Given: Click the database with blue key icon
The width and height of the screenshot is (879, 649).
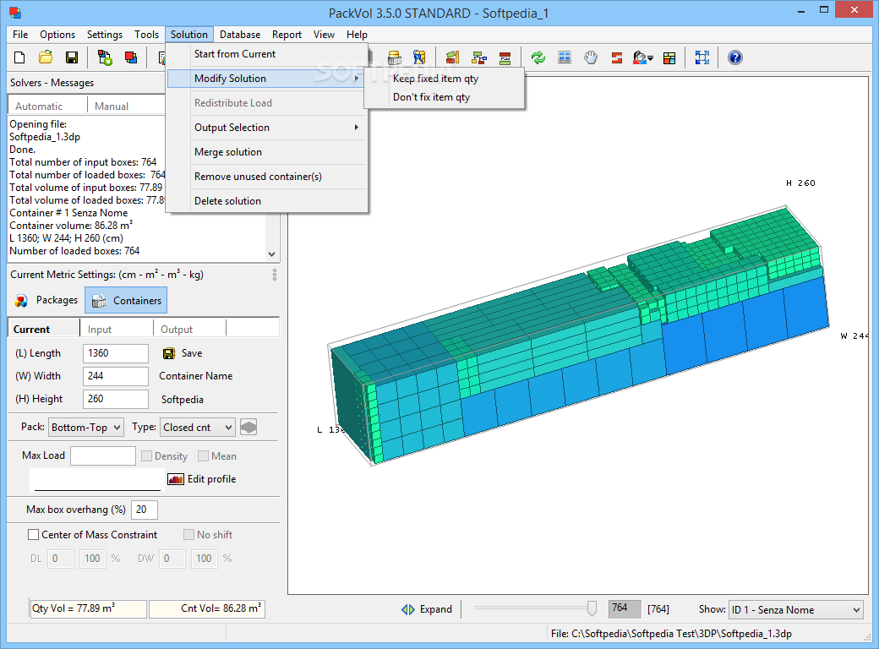Looking at the screenshot, I should click(419, 57).
